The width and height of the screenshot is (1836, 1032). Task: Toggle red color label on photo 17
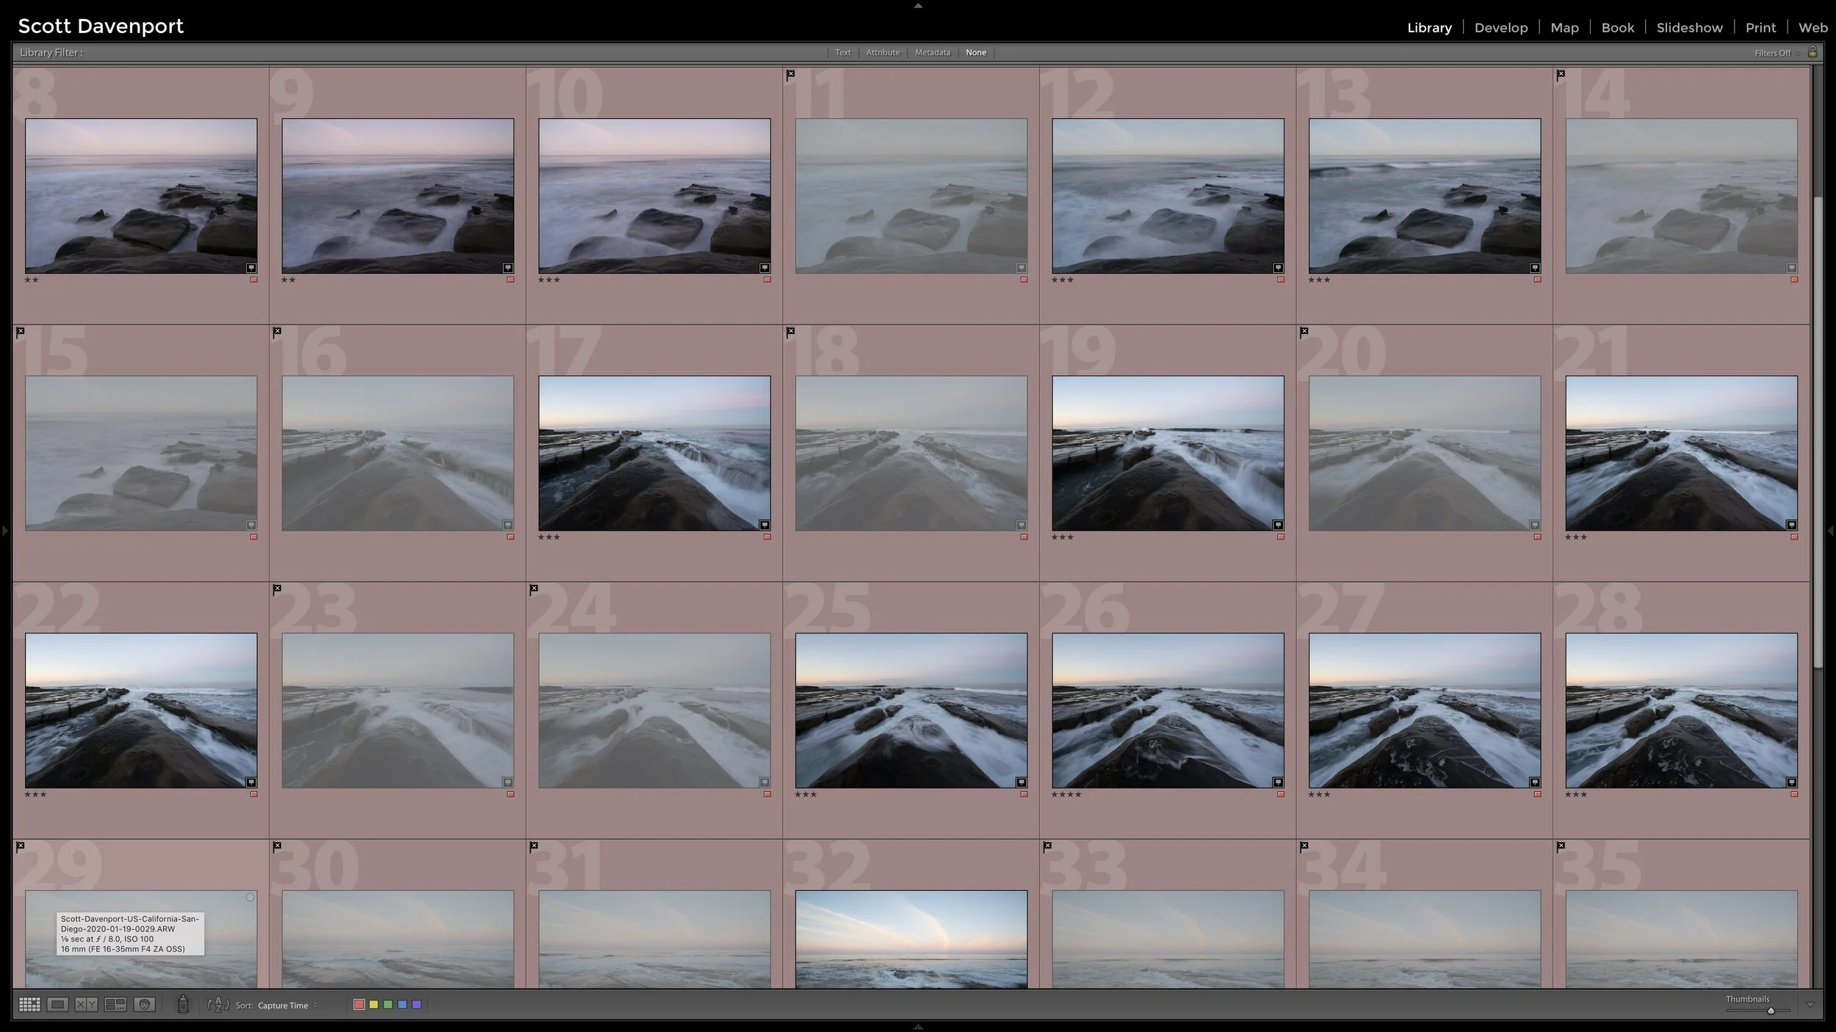coord(767,537)
